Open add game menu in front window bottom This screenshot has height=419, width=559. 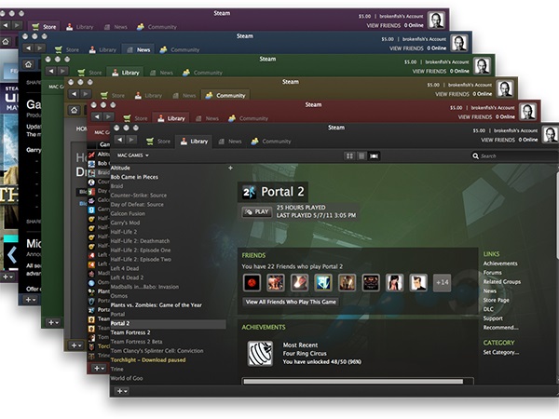tap(122, 391)
